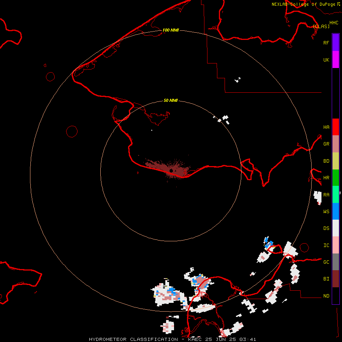Select the red HA legend swatch
The image size is (342, 342).
pyautogui.click(x=336, y=127)
